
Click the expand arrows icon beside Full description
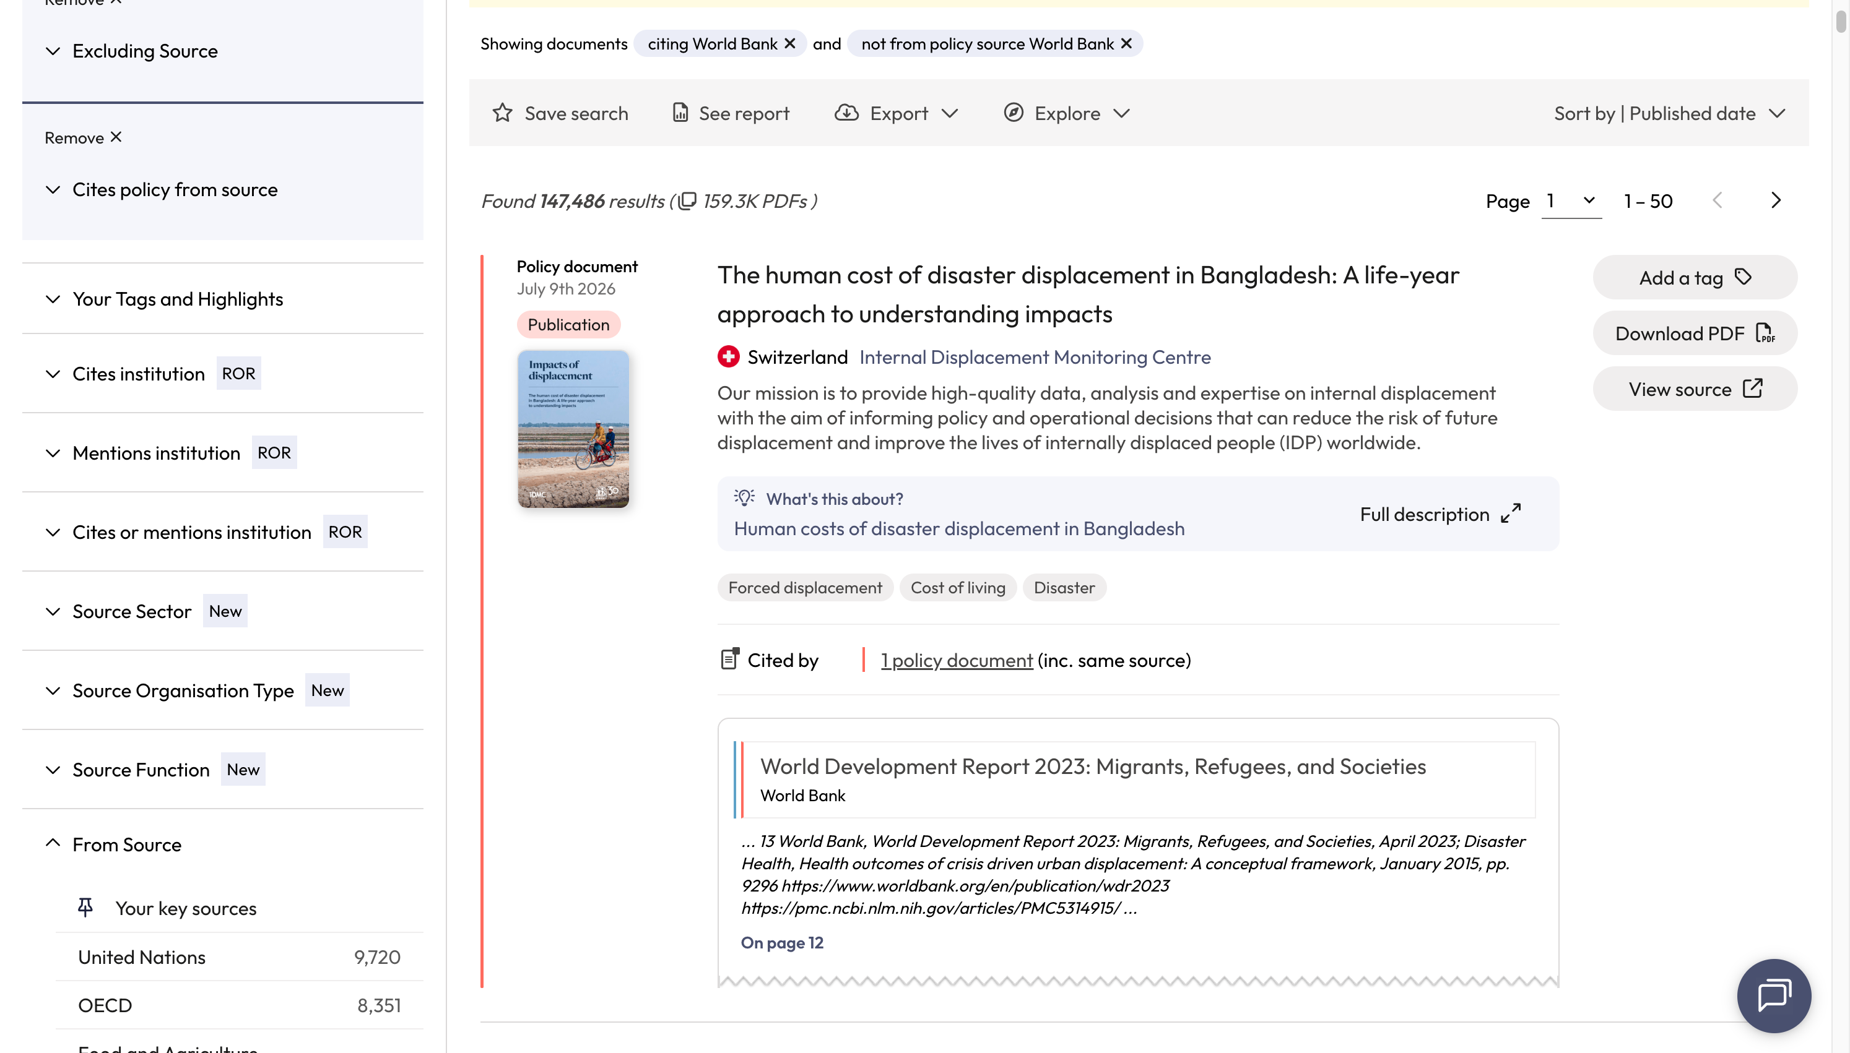1511,514
